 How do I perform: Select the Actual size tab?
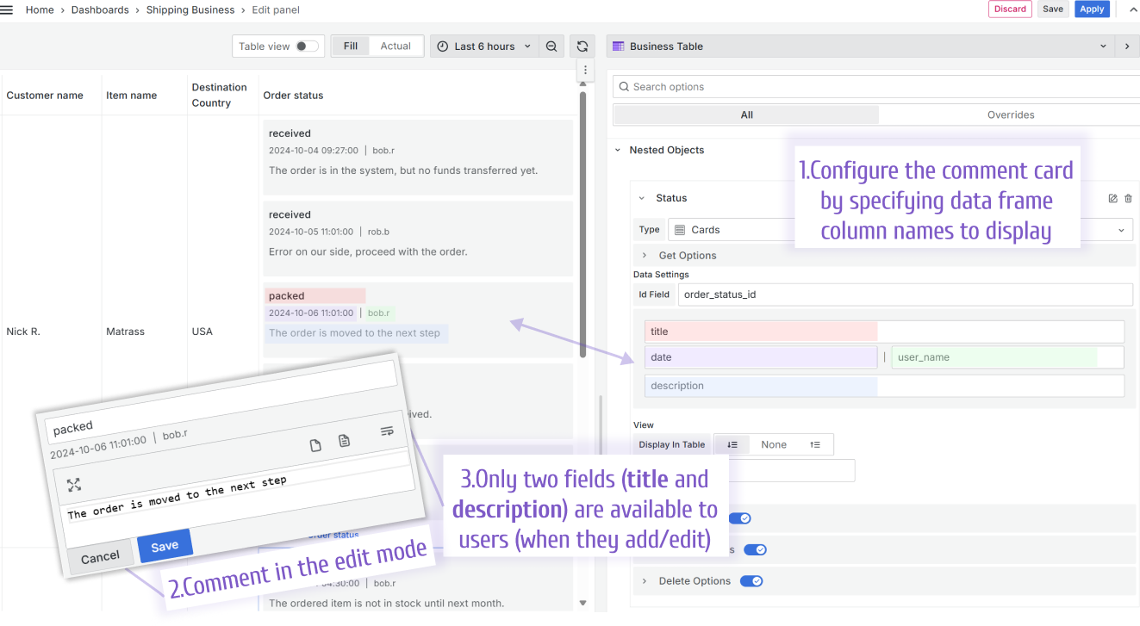click(396, 46)
